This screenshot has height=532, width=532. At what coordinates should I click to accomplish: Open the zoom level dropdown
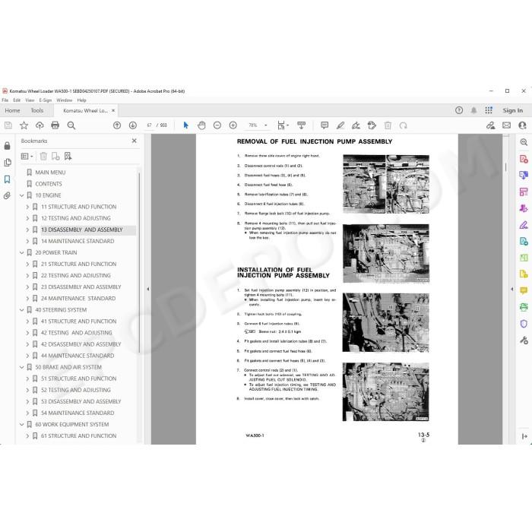(x=266, y=125)
